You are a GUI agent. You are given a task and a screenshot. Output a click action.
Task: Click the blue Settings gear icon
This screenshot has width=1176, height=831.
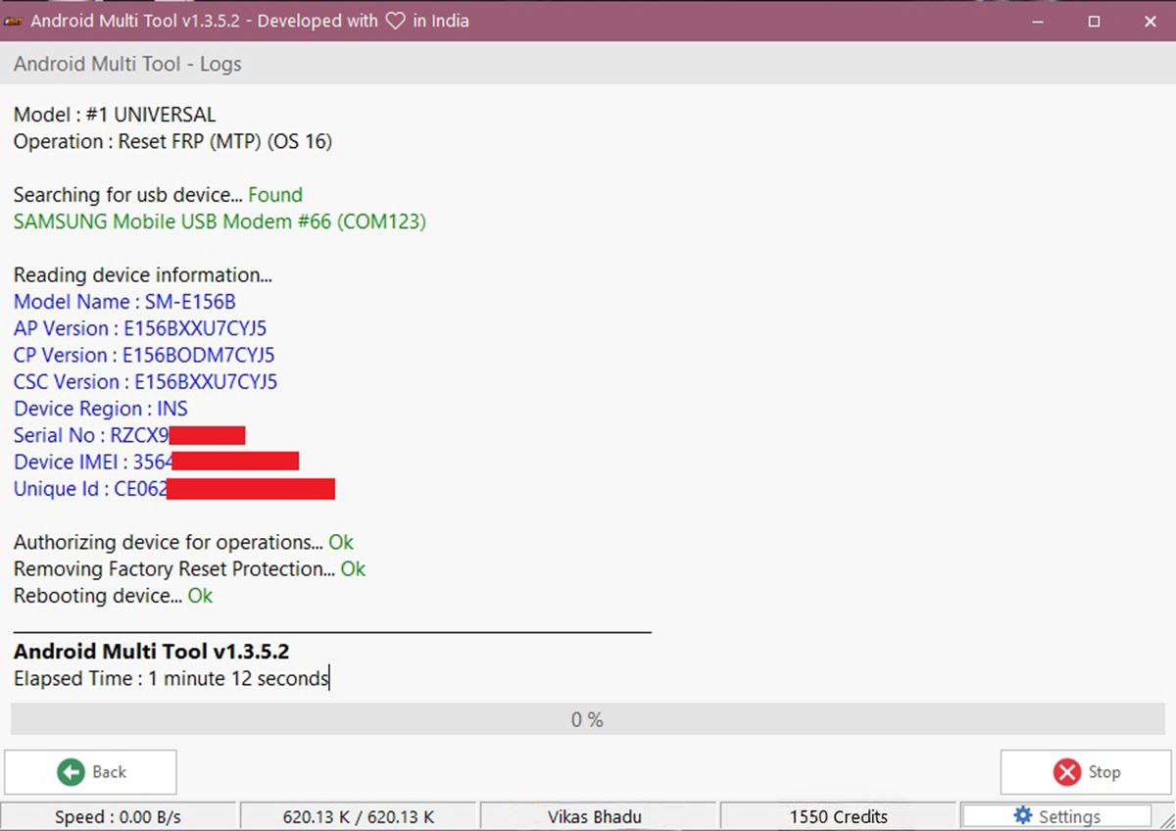1023,815
